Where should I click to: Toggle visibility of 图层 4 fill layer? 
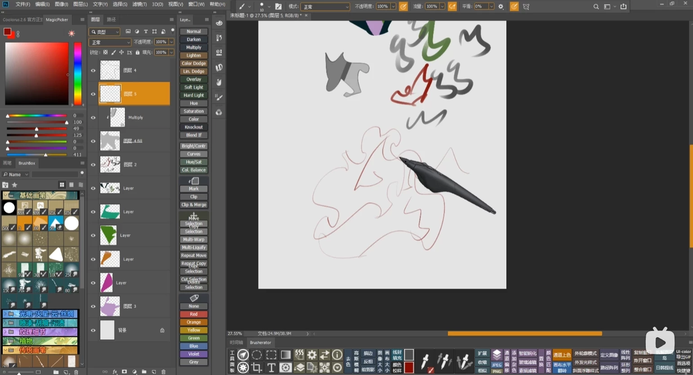(x=93, y=141)
